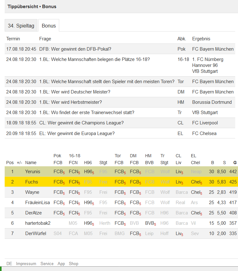Click the Ergebnis column header

pos(201,39)
